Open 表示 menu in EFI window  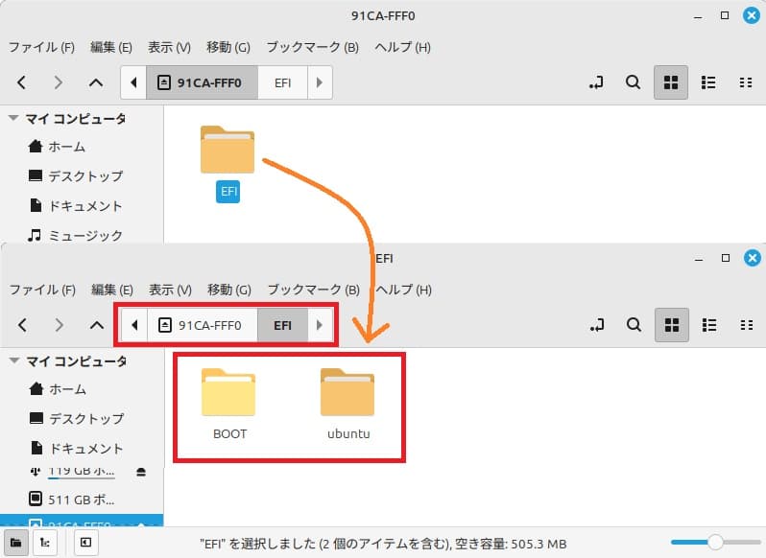click(x=170, y=290)
